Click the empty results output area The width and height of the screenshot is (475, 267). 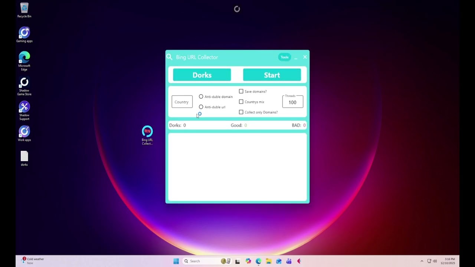point(237,167)
